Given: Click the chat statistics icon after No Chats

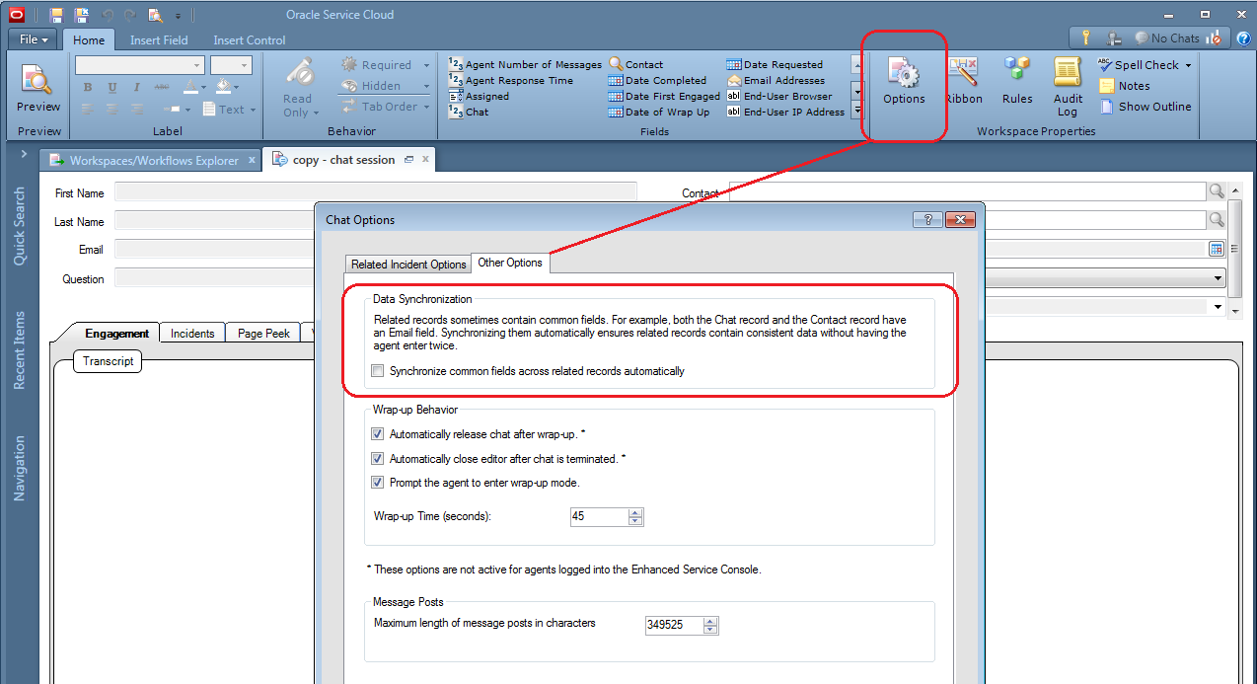Looking at the screenshot, I should click(x=1215, y=38).
